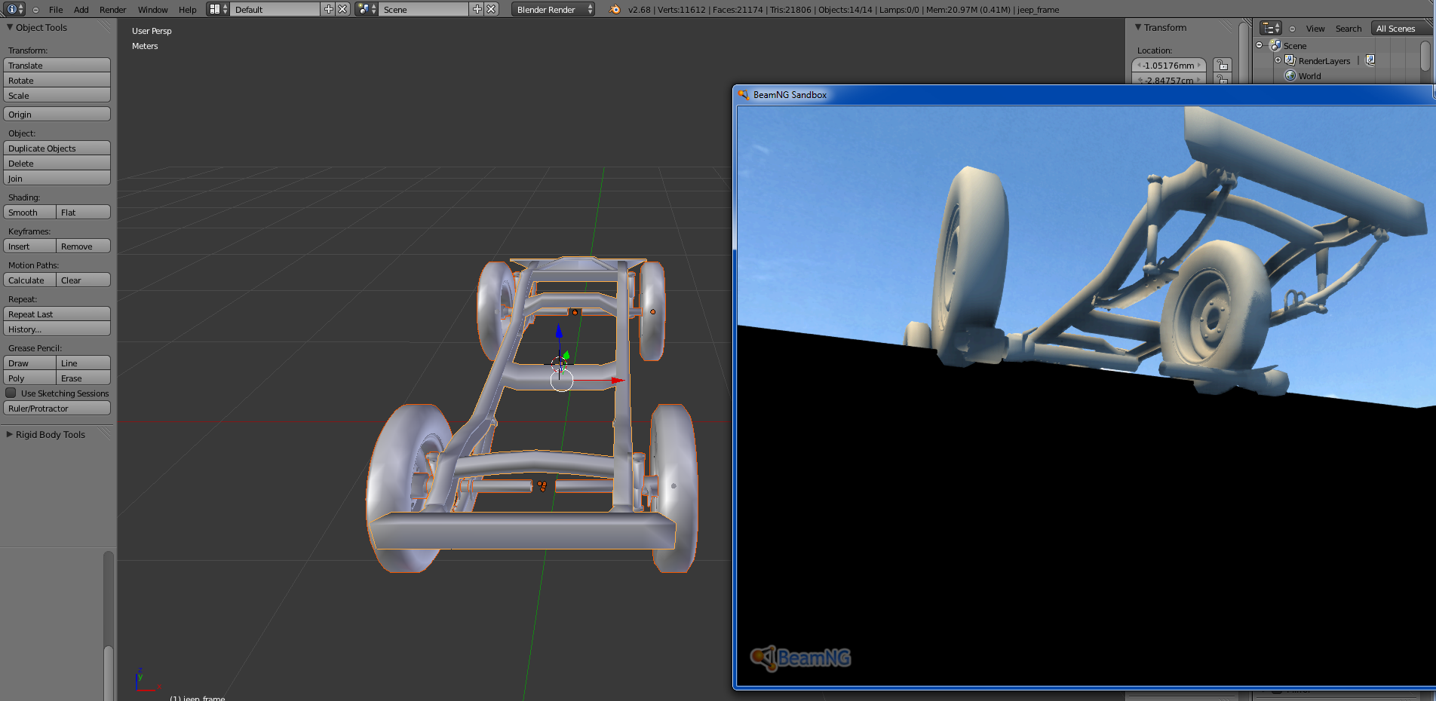Screen dimensions: 1436x701
Task: Expand the Rigid Body Tools panel
Action: [10, 434]
